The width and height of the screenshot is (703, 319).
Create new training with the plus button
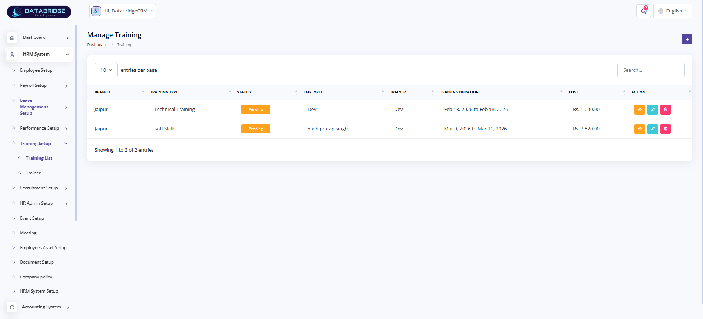[687, 39]
